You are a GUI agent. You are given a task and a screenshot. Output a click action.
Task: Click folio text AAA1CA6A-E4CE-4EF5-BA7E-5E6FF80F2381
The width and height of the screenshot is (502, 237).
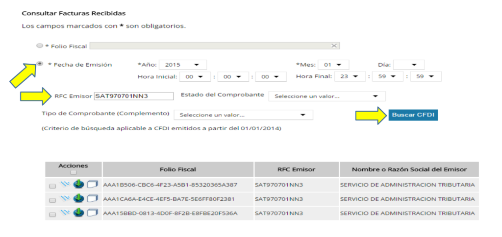[x=169, y=199]
